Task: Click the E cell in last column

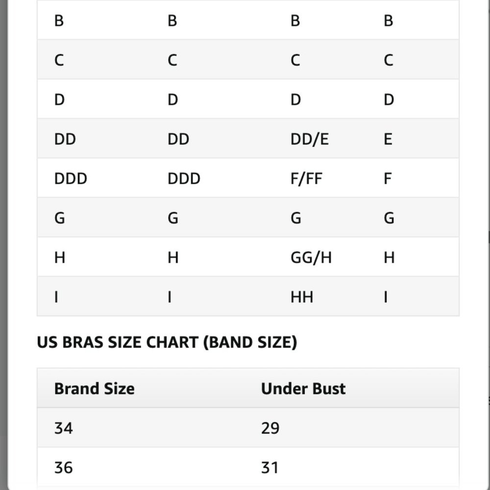Action: tap(388, 139)
